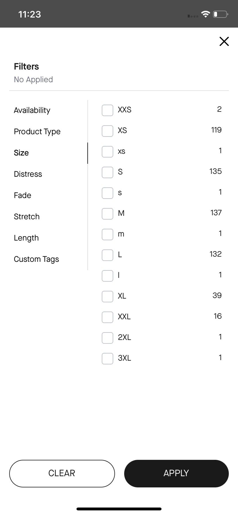Check the uppercase XS size checkbox
The width and height of the screenshot is (238, 515).
point(108,131)
